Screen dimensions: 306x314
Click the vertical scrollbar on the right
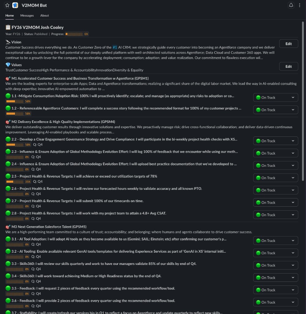(x=303, y=101)
